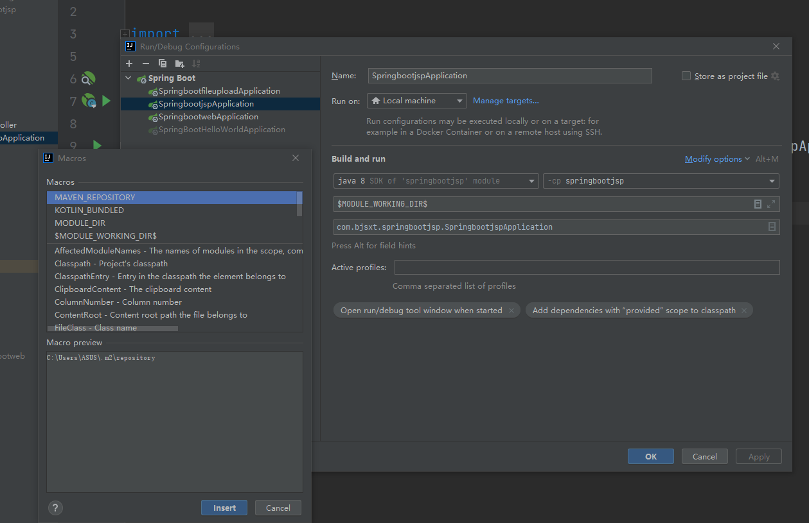809x523 pixels.
Task: Run the application from line 7 gutter arrow
Action: (107, 101)
